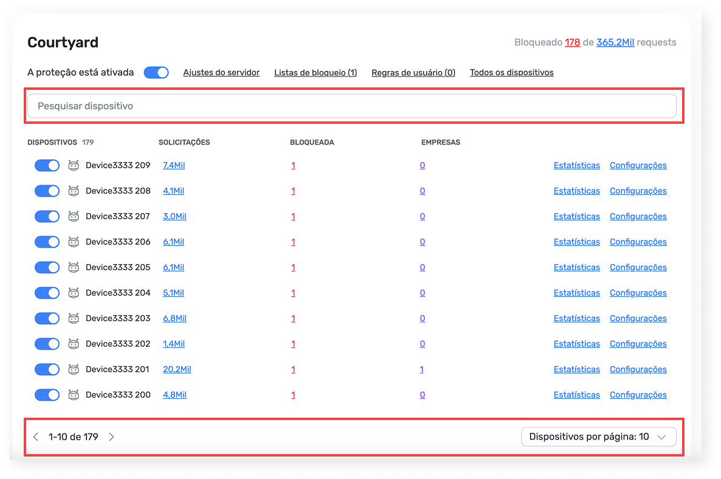Open Estatísticas for Device3333 209
Image resolution: width=721 pixels, height=479 pixels.
pos(576,165)
